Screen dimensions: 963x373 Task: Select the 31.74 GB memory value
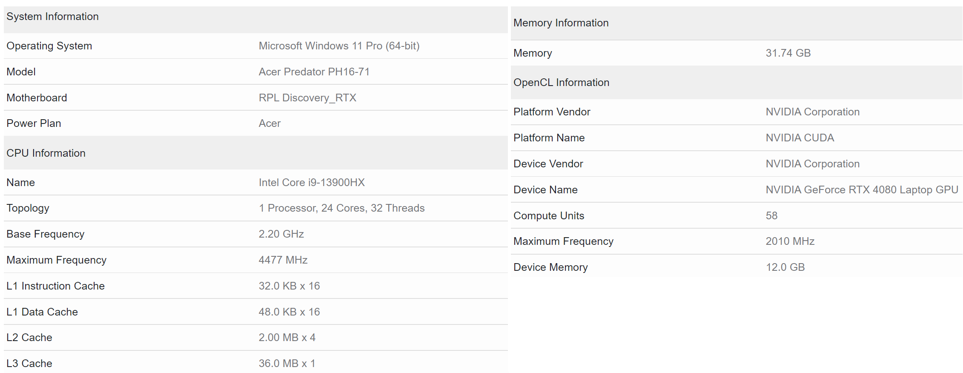coord(788,53)
